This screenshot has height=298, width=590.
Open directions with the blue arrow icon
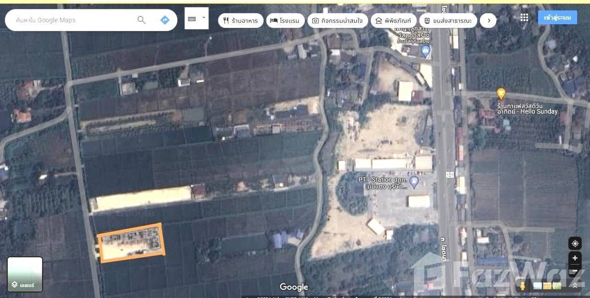pyautogui.click(x=165, y=20)
